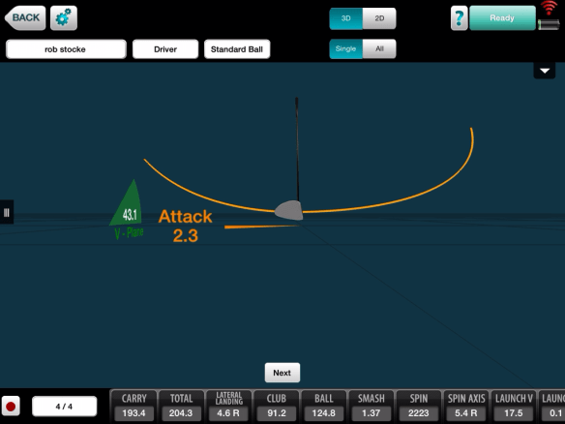
Task: Start recording with the red record button
Action: click(11, 407)
